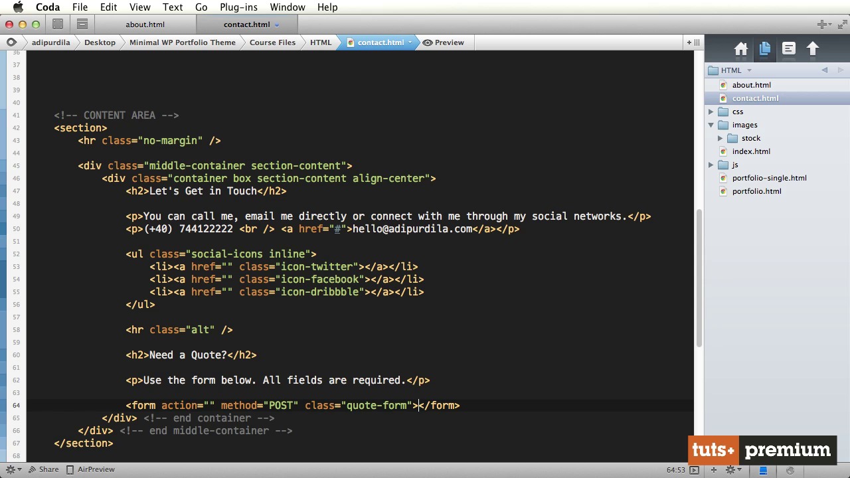Open the Apple menu
Image resolution: width=850 pixels, height=478 pixels.
tap(18, 7)
